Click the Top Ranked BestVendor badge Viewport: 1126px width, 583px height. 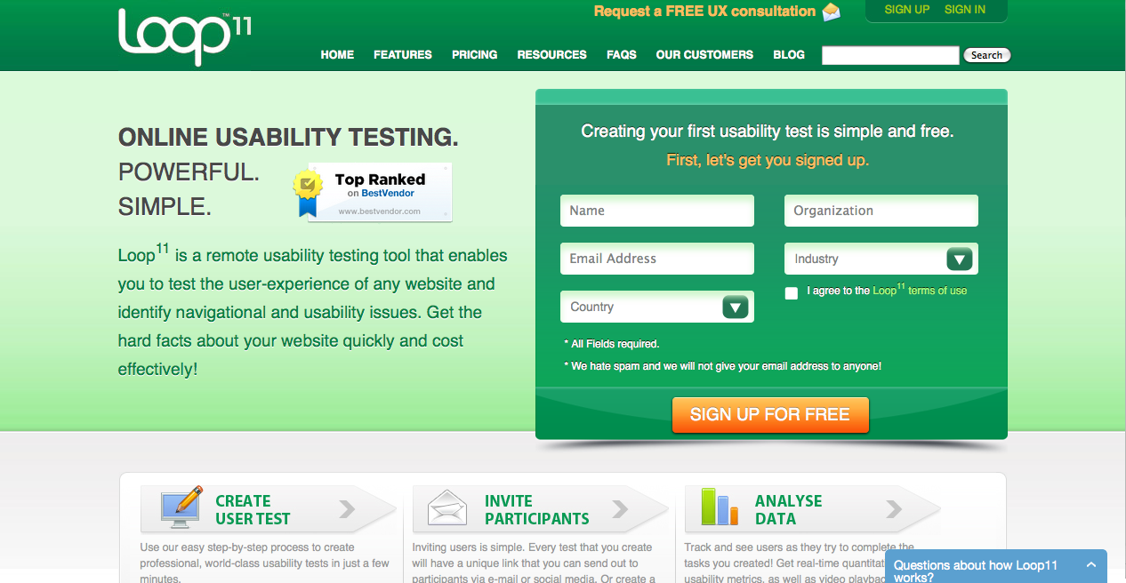(373, 192)
